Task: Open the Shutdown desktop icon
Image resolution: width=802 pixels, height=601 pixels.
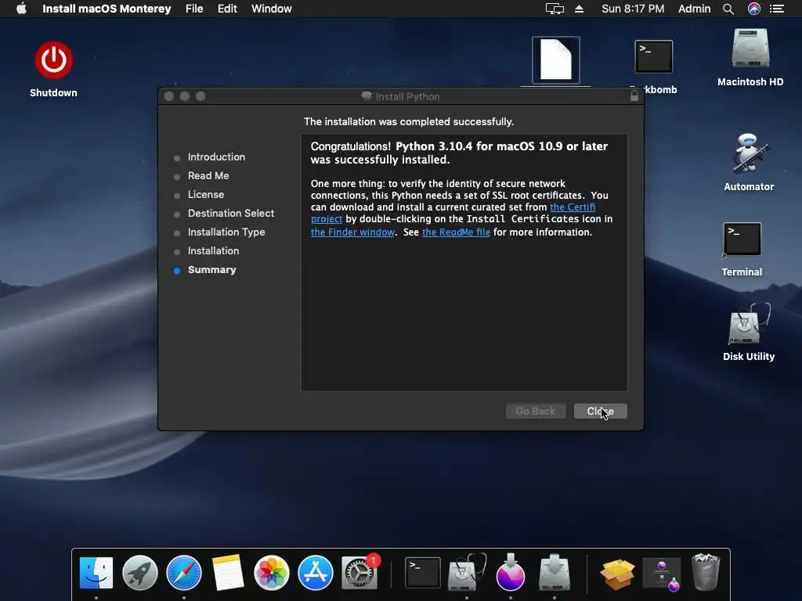Action: [x=54, y=60]
